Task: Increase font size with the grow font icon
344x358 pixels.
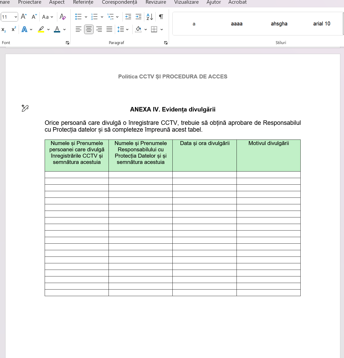Action: (24, 17)
